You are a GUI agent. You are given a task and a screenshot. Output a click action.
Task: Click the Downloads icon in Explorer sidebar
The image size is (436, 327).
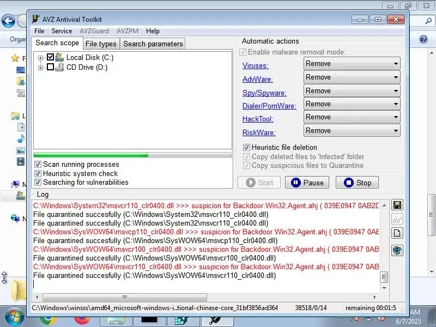[x=21, y=81]
